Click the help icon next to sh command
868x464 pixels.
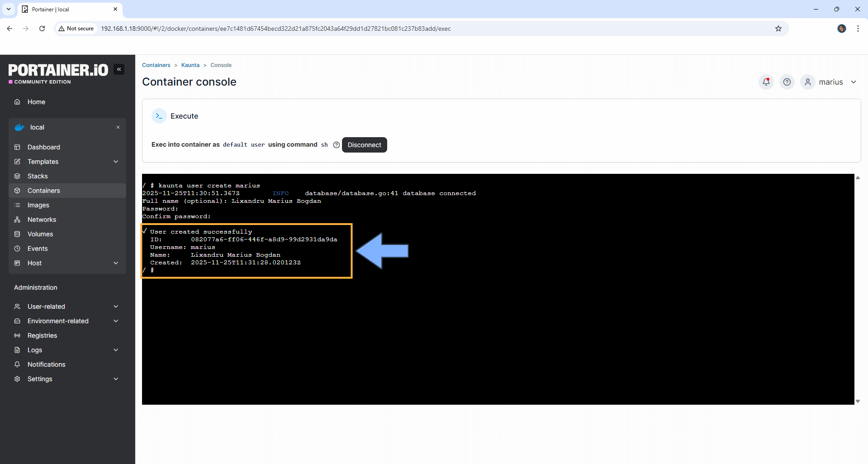336,145
